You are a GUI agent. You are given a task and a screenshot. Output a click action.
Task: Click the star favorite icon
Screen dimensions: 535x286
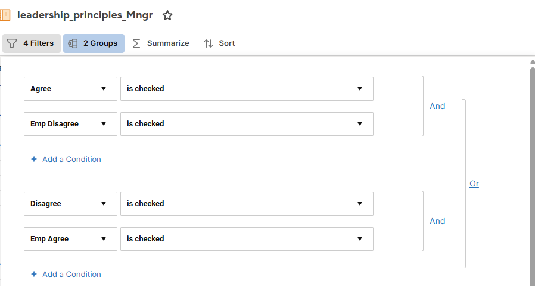coord(167,15)
